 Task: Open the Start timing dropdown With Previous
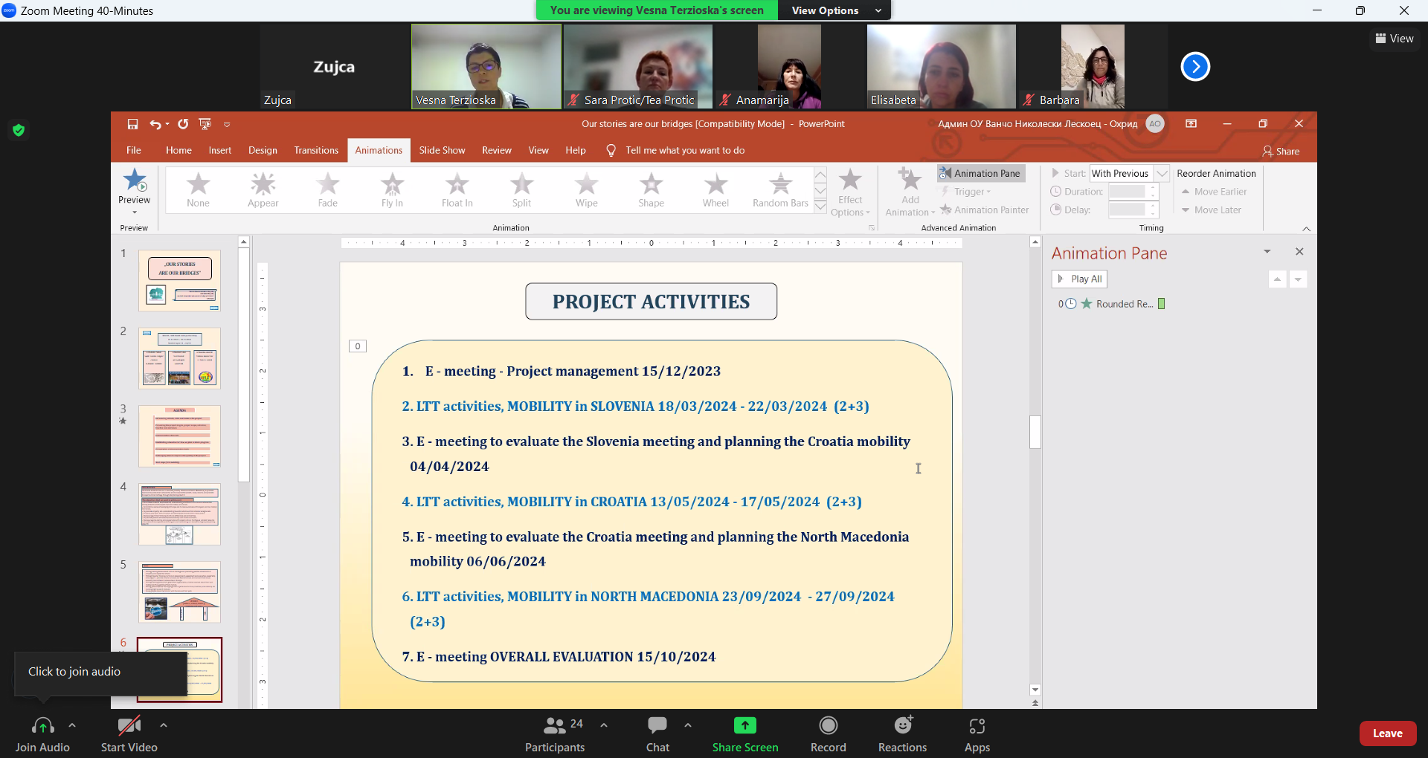click(x=1162, y=173)
